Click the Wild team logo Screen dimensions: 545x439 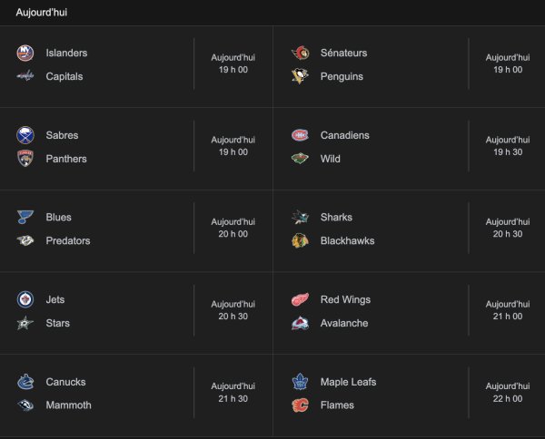(300, 160)
